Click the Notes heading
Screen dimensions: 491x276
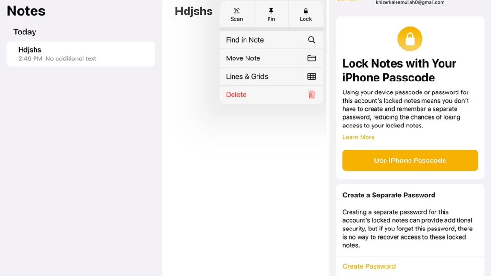click(26, 11)
